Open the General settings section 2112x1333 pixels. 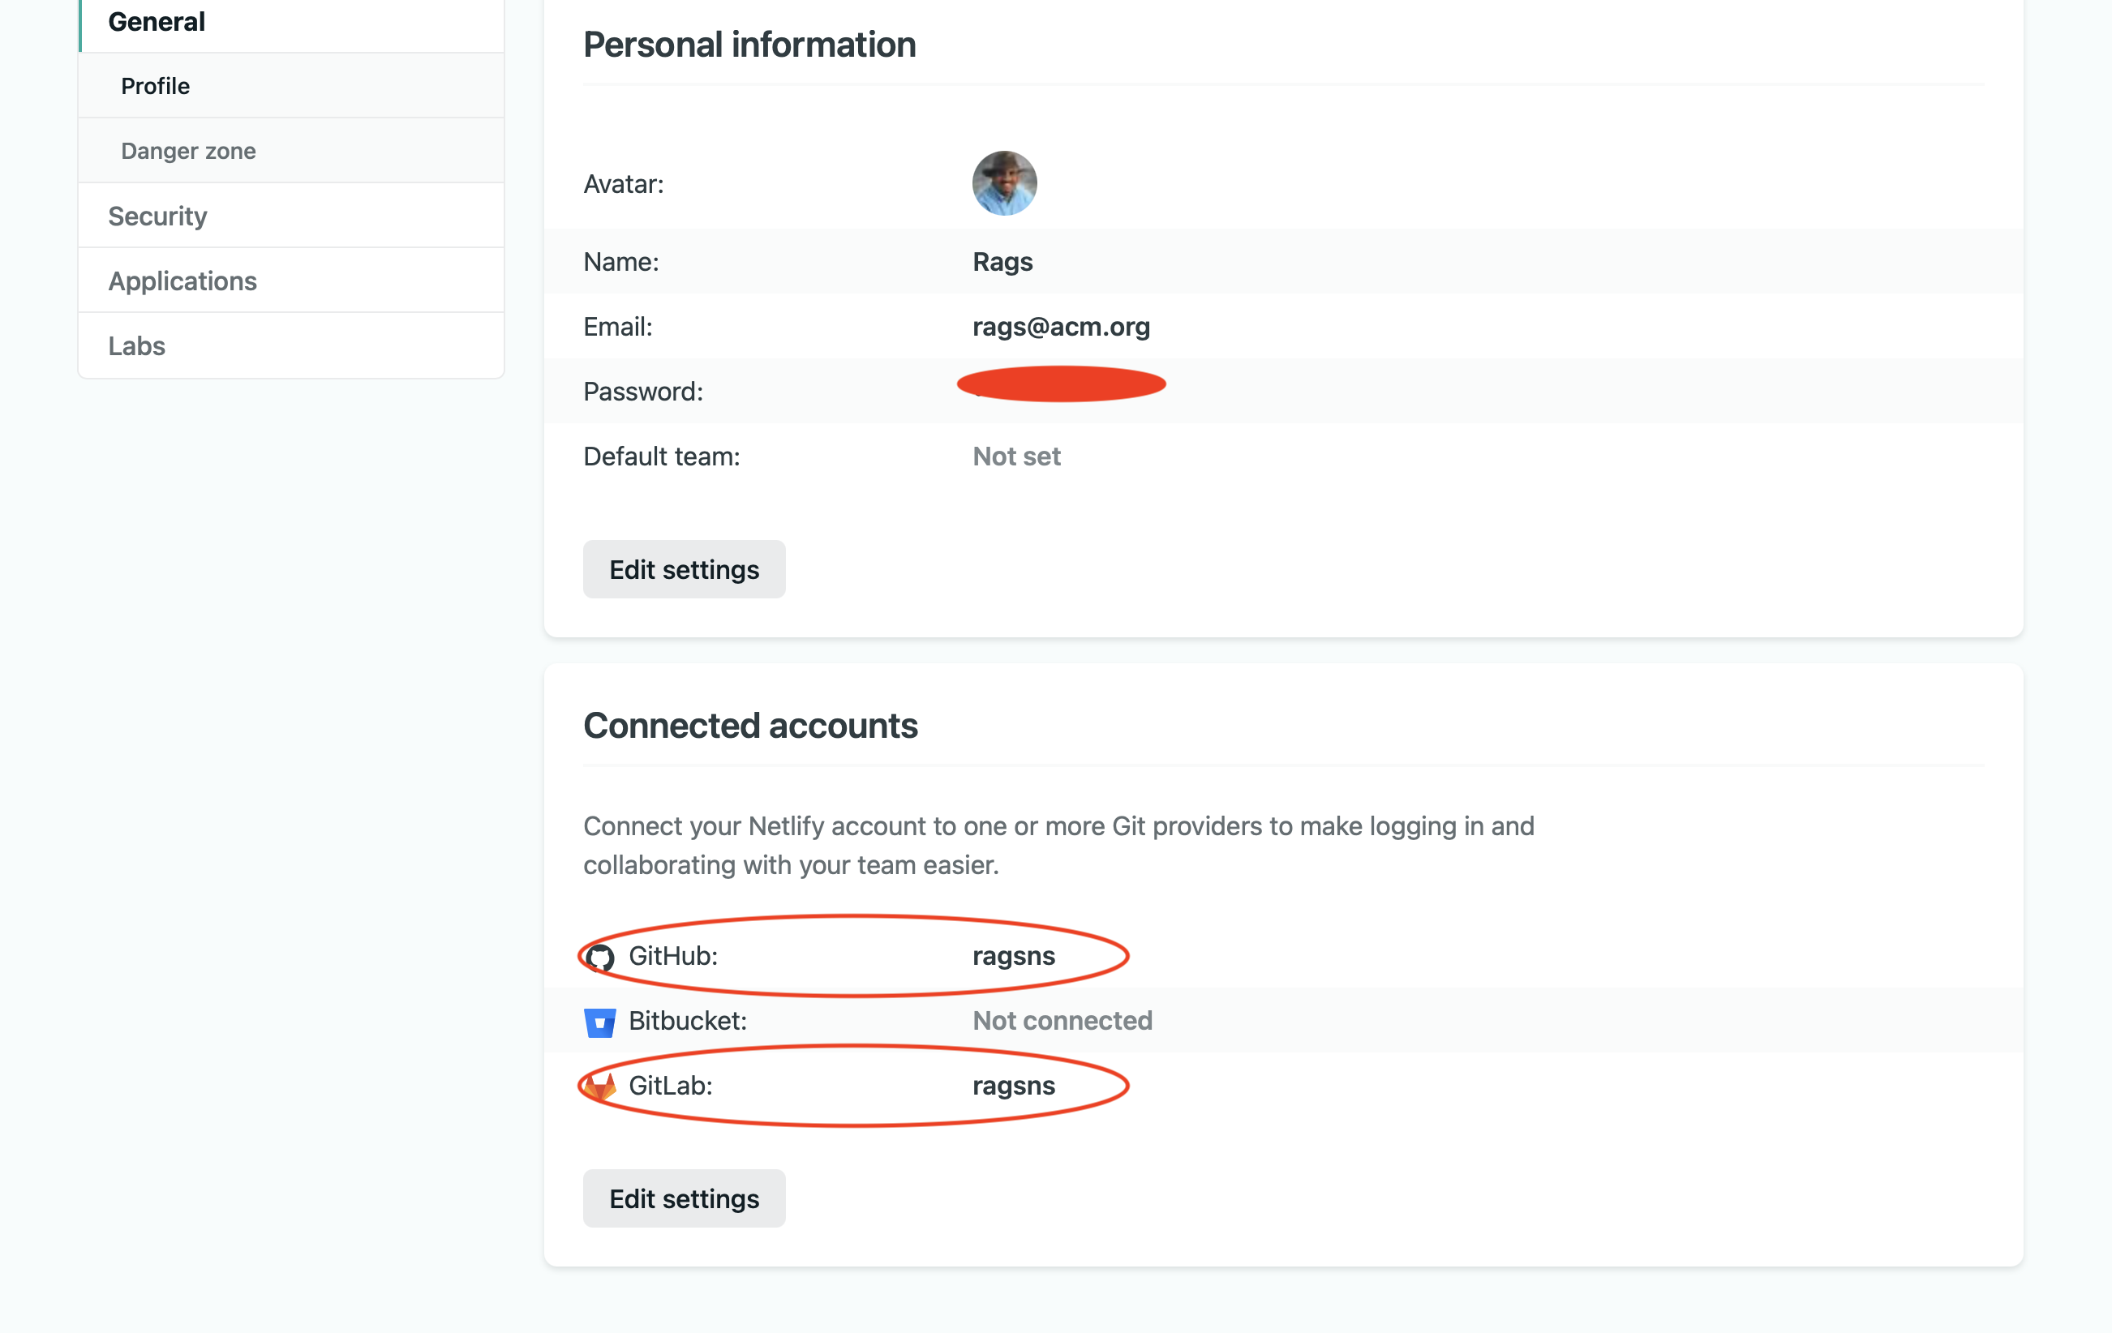156,22
